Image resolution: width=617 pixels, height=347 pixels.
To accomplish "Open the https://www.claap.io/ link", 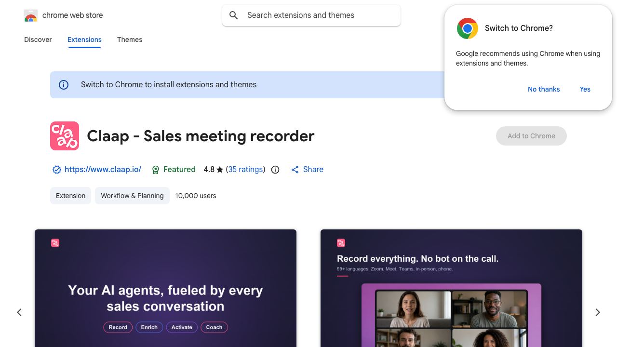I will [103, 170].
